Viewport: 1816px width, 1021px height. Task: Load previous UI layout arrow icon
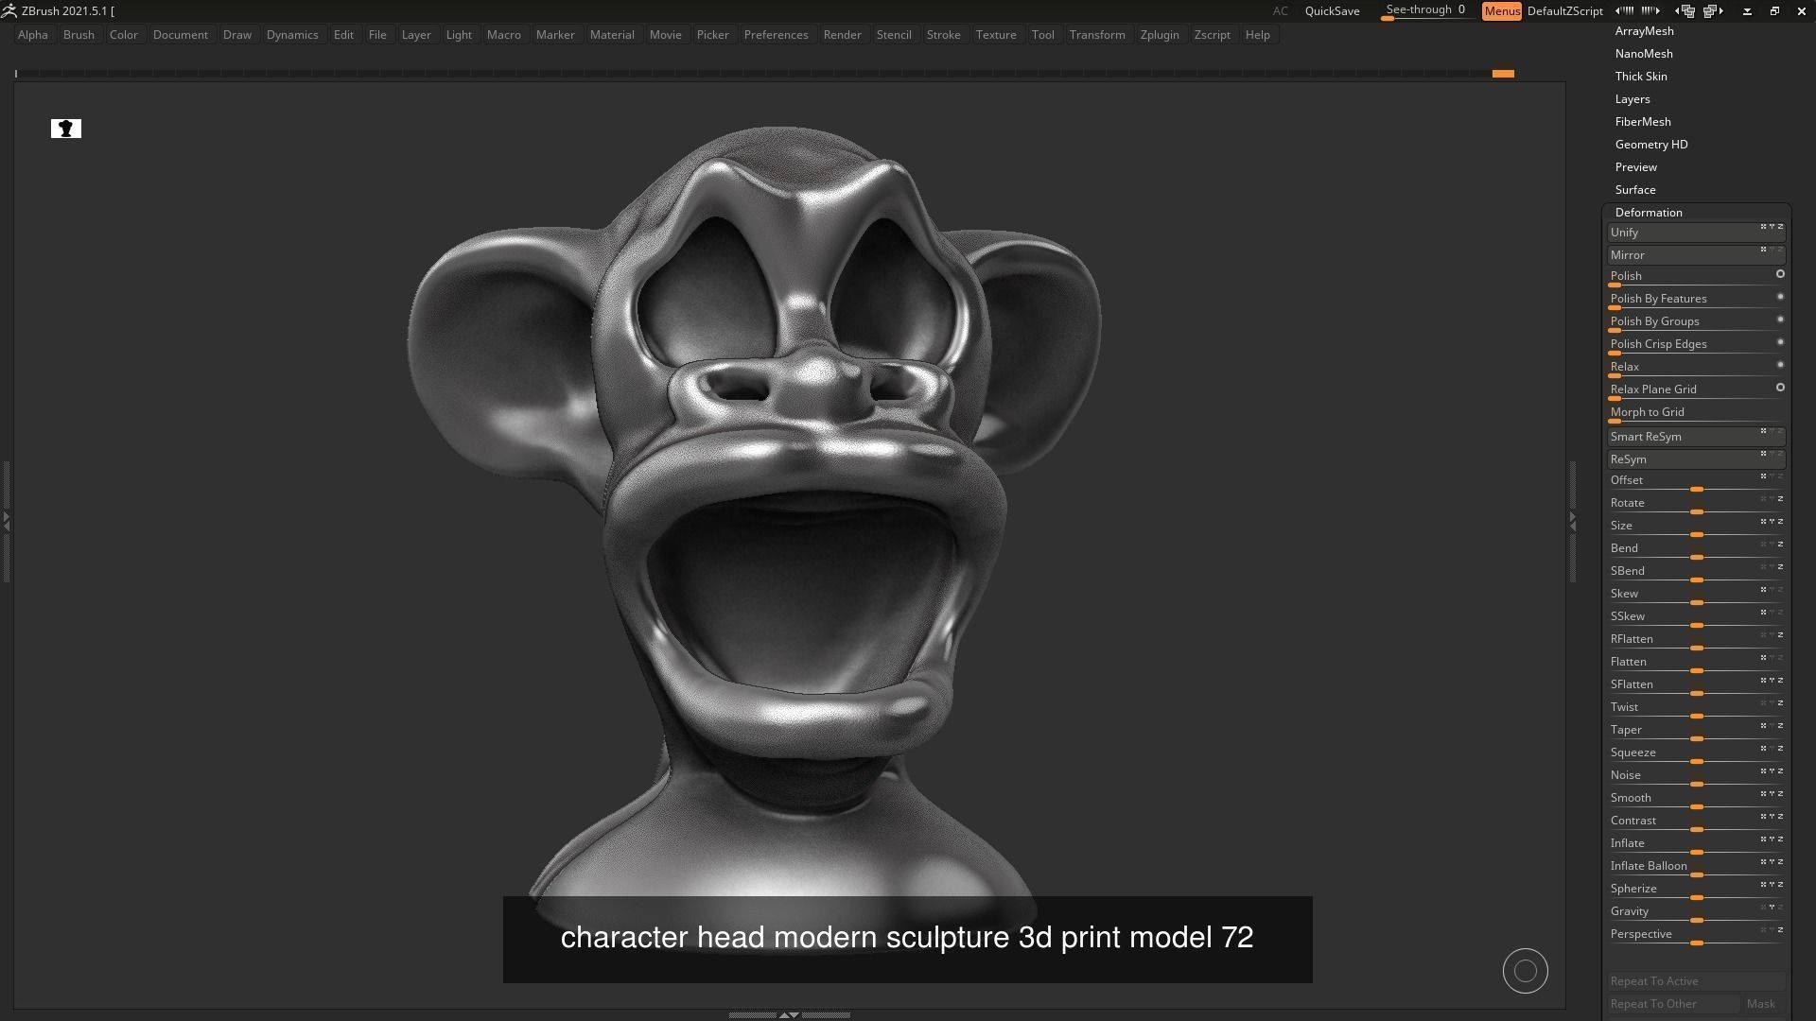[1685, 11]
